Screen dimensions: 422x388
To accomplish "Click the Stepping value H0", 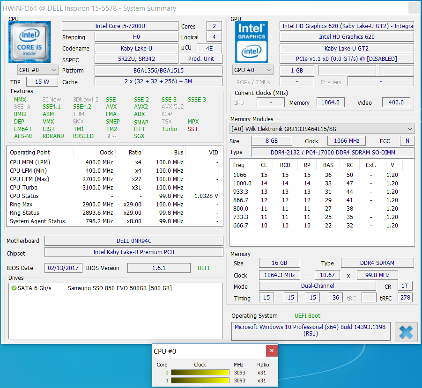I will point(136,37).
